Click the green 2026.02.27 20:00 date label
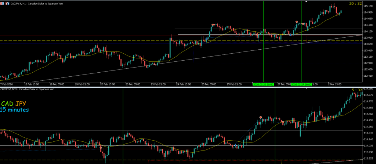 tap(301, 84)
